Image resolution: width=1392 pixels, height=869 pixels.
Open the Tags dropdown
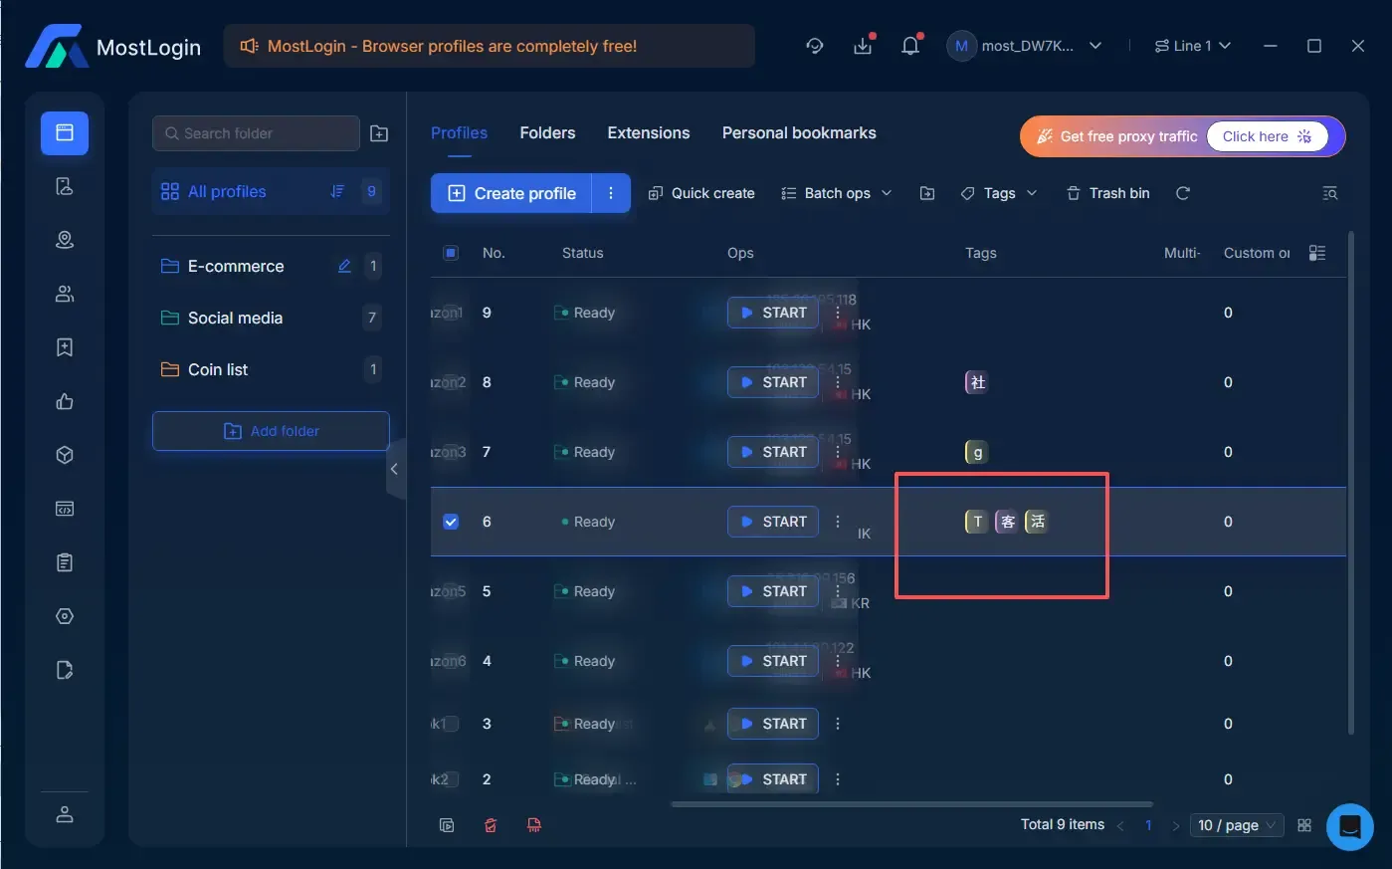pyautogui.click(x=999, y=193)
